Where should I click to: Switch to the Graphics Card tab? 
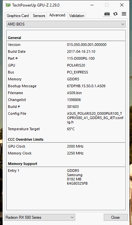18,16
